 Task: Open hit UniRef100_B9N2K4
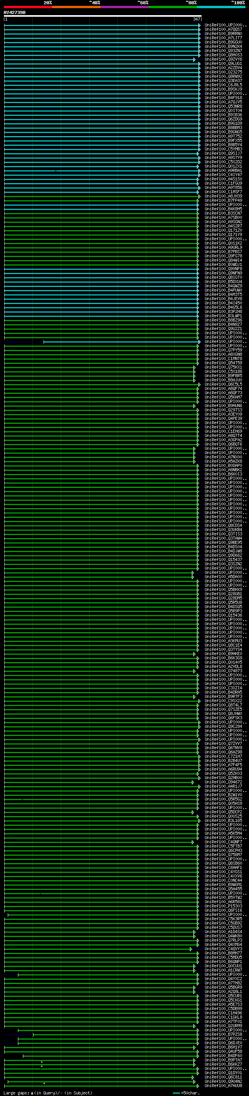pyautogui.click(x=223, y=46)
